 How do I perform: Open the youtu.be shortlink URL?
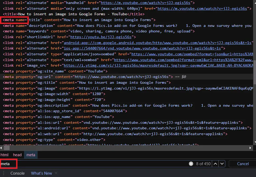(x=101, y=37)
